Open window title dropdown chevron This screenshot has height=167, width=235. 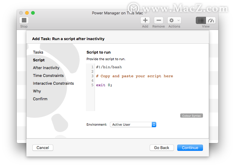146,13
